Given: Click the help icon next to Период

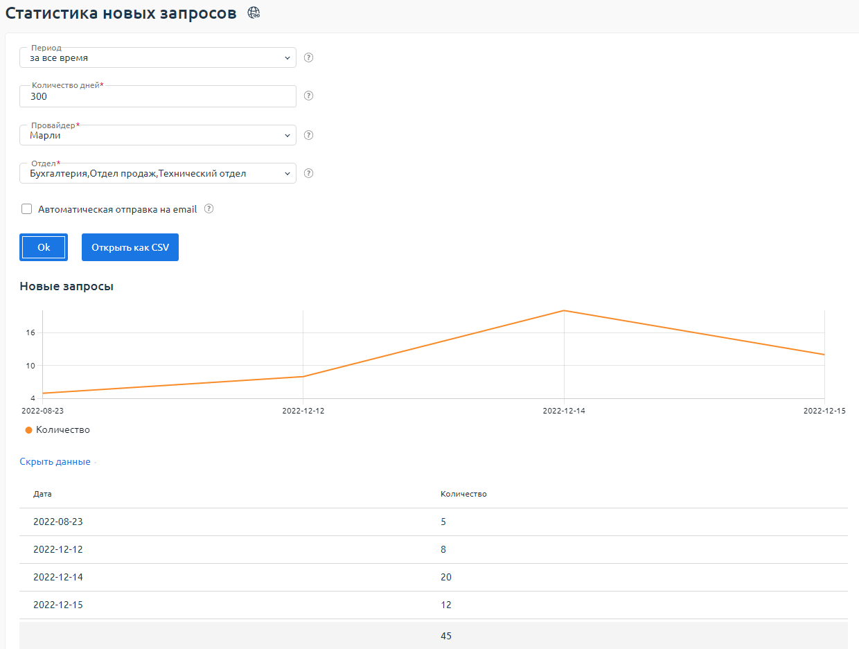Looking at the screenshot, I should 309,57.
